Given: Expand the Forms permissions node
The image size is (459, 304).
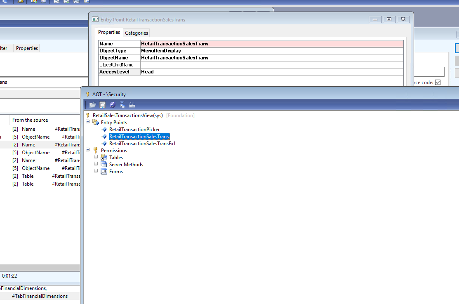Looking at the screenshot, I should [96, 171].
